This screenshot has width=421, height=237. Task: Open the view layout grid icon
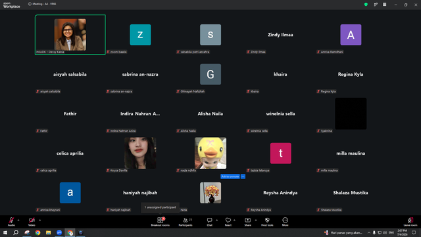384,5
